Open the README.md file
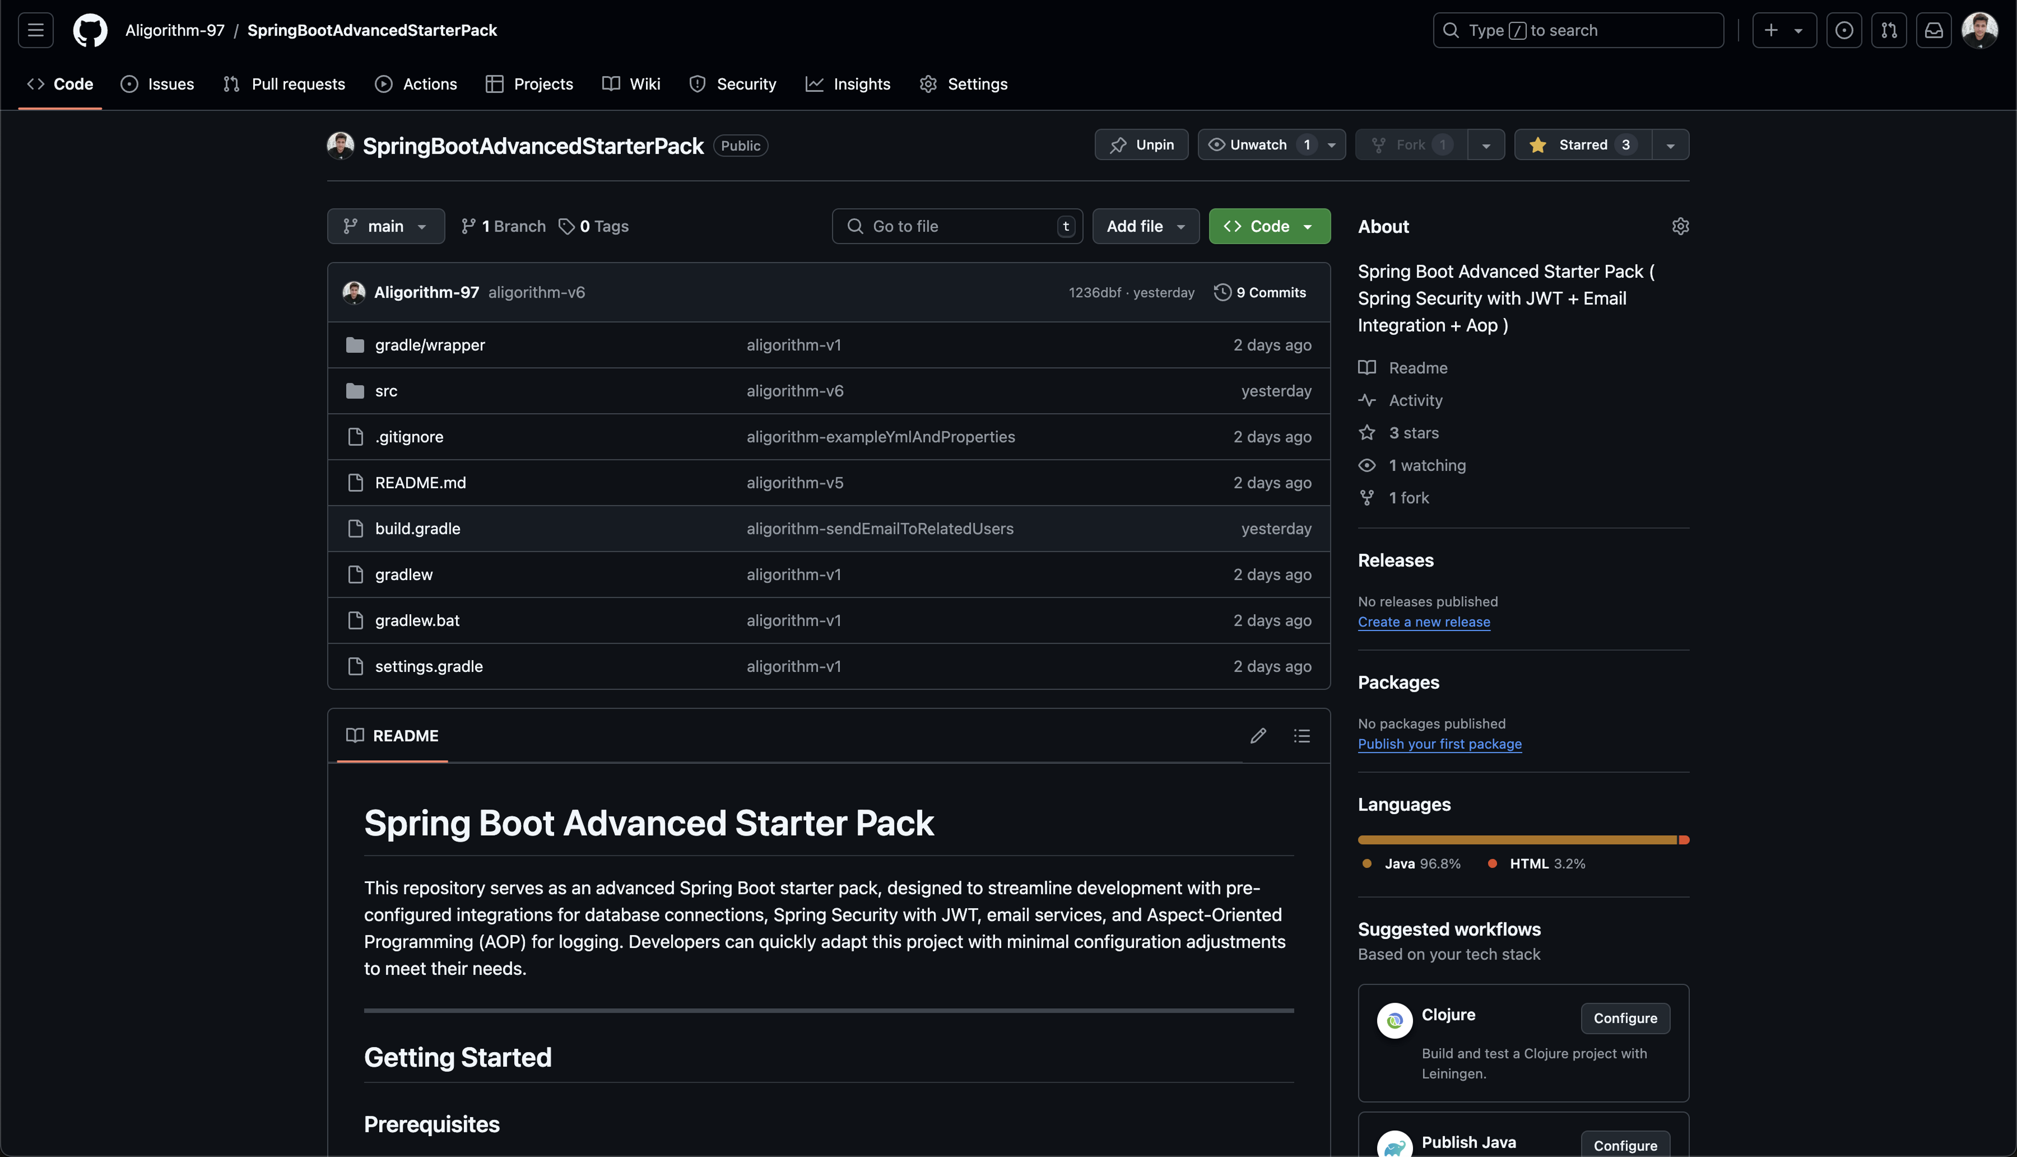The height and width of the screenshot is (1157, 2017). (x=421, y=483)
